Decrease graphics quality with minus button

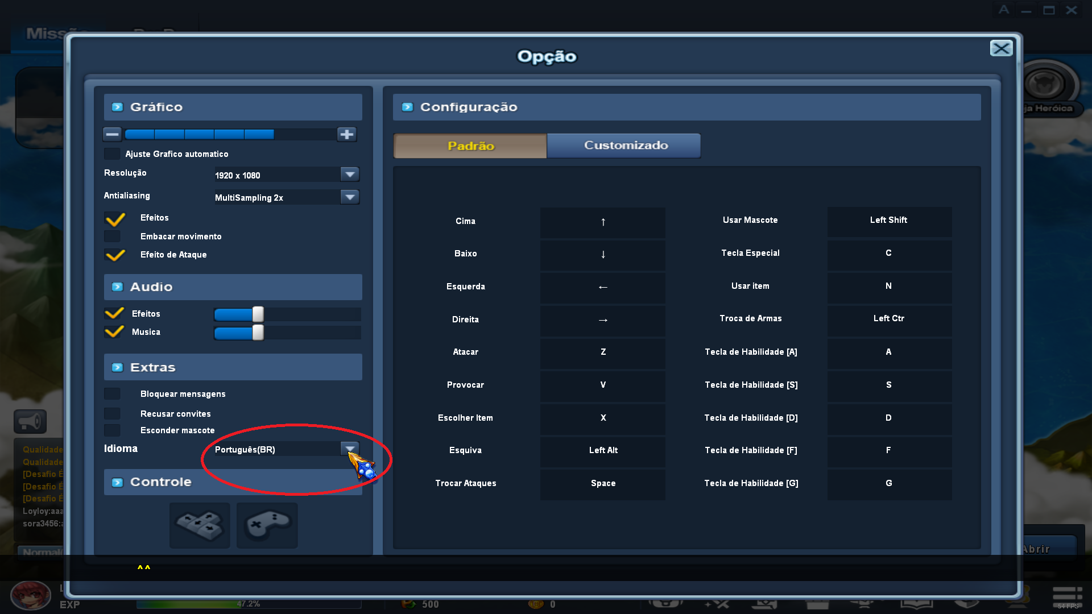(x=112, y=134)
